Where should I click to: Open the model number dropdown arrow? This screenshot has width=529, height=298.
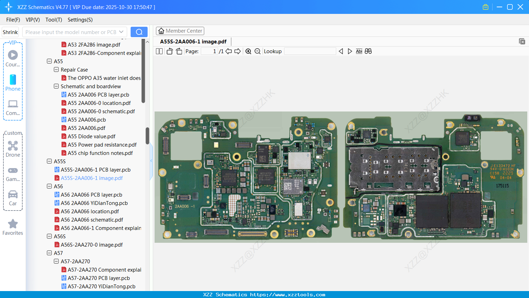point(121,32)
